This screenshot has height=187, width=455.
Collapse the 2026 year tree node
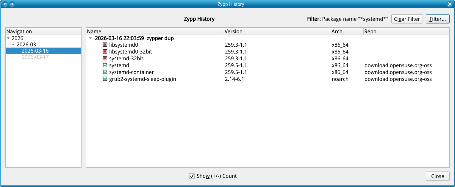pyautogui.click(x=8, y=38)
